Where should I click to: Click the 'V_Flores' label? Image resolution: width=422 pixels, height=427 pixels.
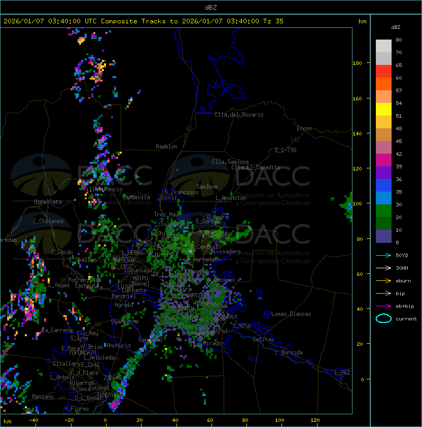pyautogui.click(x=77, y=409)
